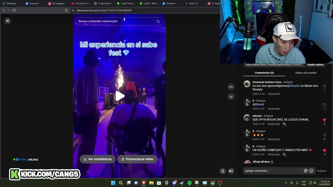Open taborda's profile avatar

[247, 118]
